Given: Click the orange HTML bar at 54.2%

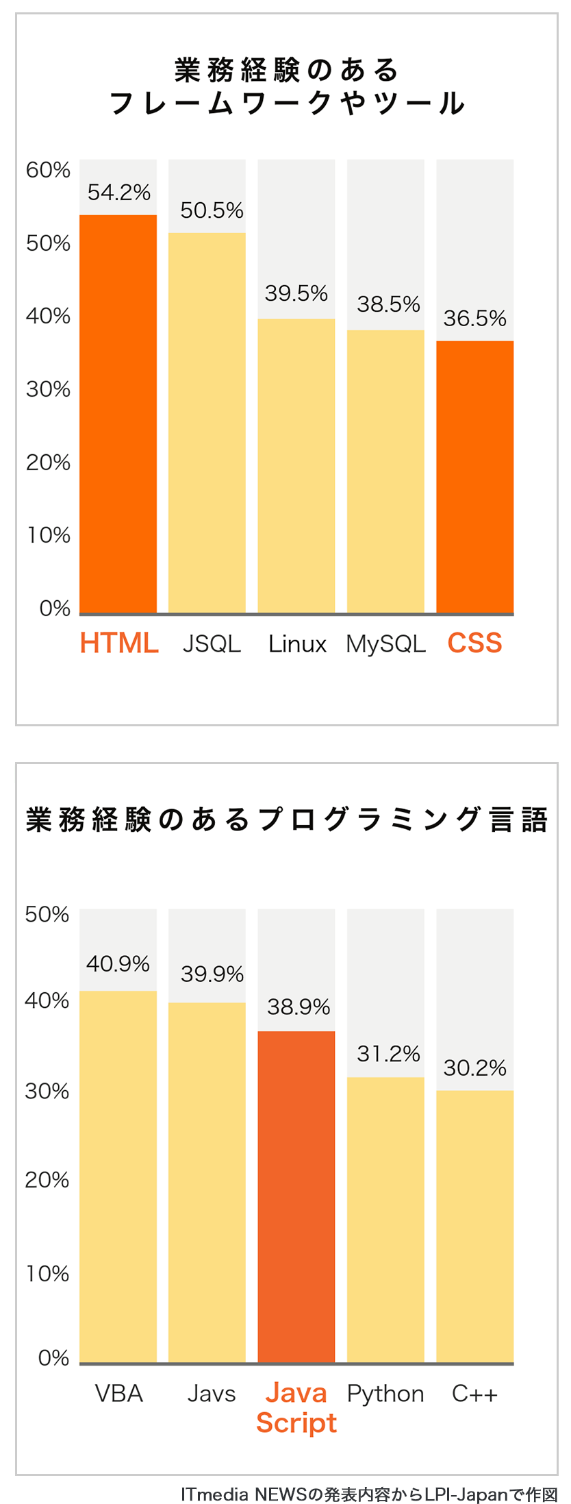Looking at the screenshot, I should pyautogui.click(x=118, y=413).
